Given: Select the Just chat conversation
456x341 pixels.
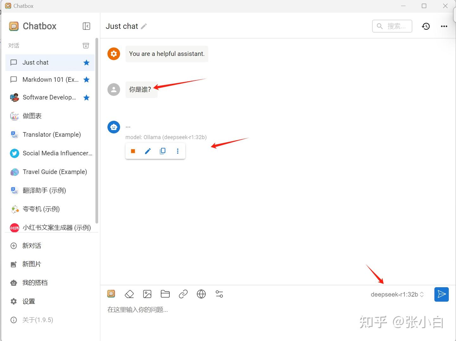Looking at the screenshot, I should (50, 62).
